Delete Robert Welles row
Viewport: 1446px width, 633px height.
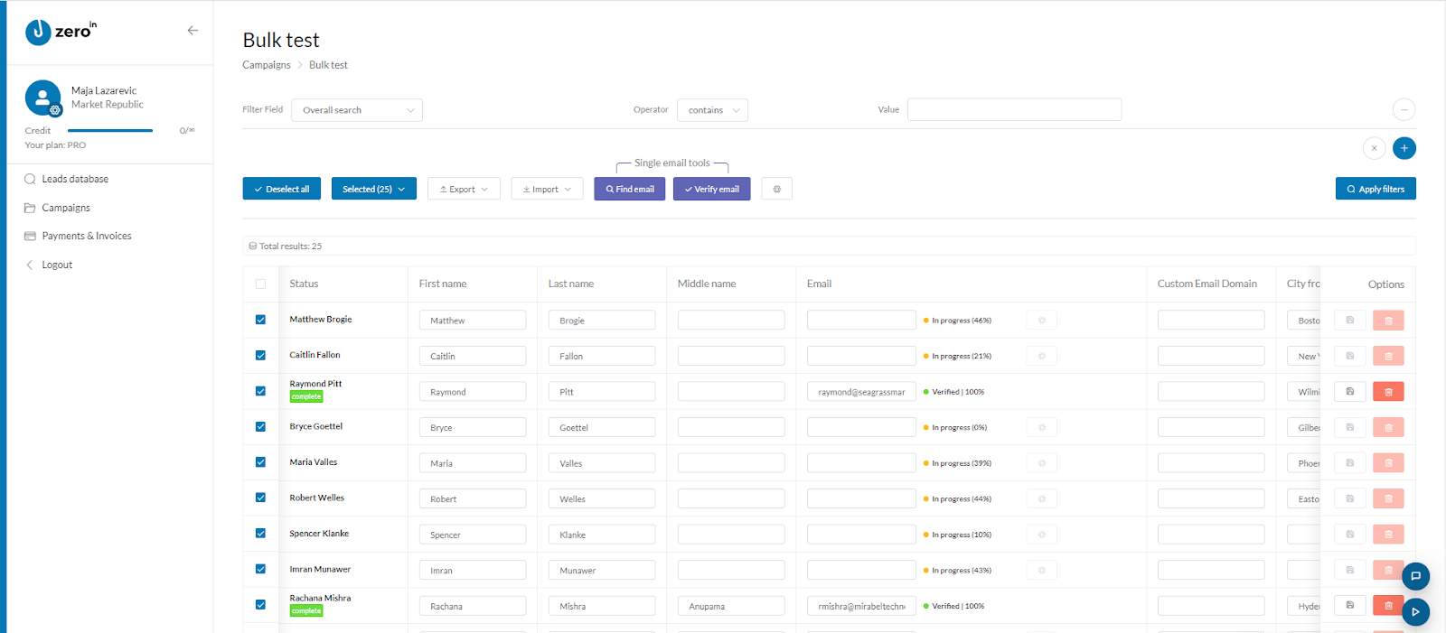1388,498
